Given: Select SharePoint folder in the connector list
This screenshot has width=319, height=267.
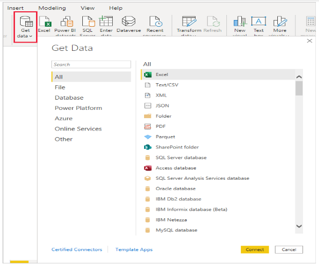Looking at the screenshot, I should (177, 147).
